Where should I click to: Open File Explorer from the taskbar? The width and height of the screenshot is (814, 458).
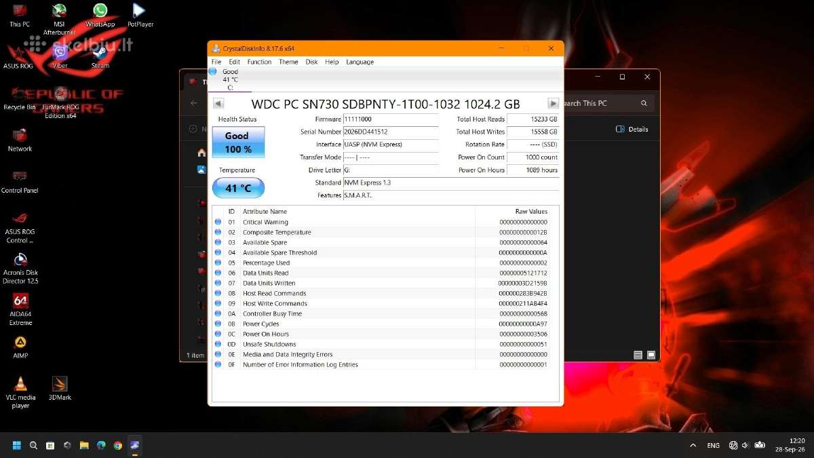pyautogui.click(x=84, y=446)
